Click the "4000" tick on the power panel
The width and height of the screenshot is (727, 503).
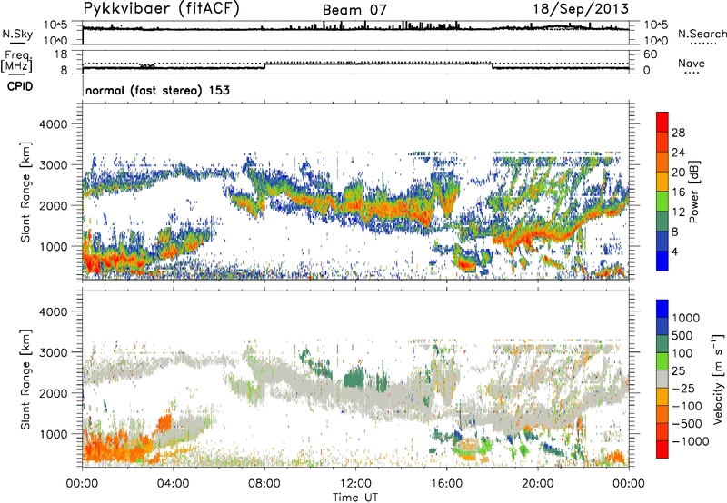tap(54, 124)
